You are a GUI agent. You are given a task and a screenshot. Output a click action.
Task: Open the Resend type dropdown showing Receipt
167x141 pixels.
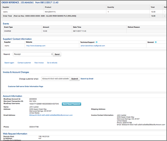pos(33,54)
